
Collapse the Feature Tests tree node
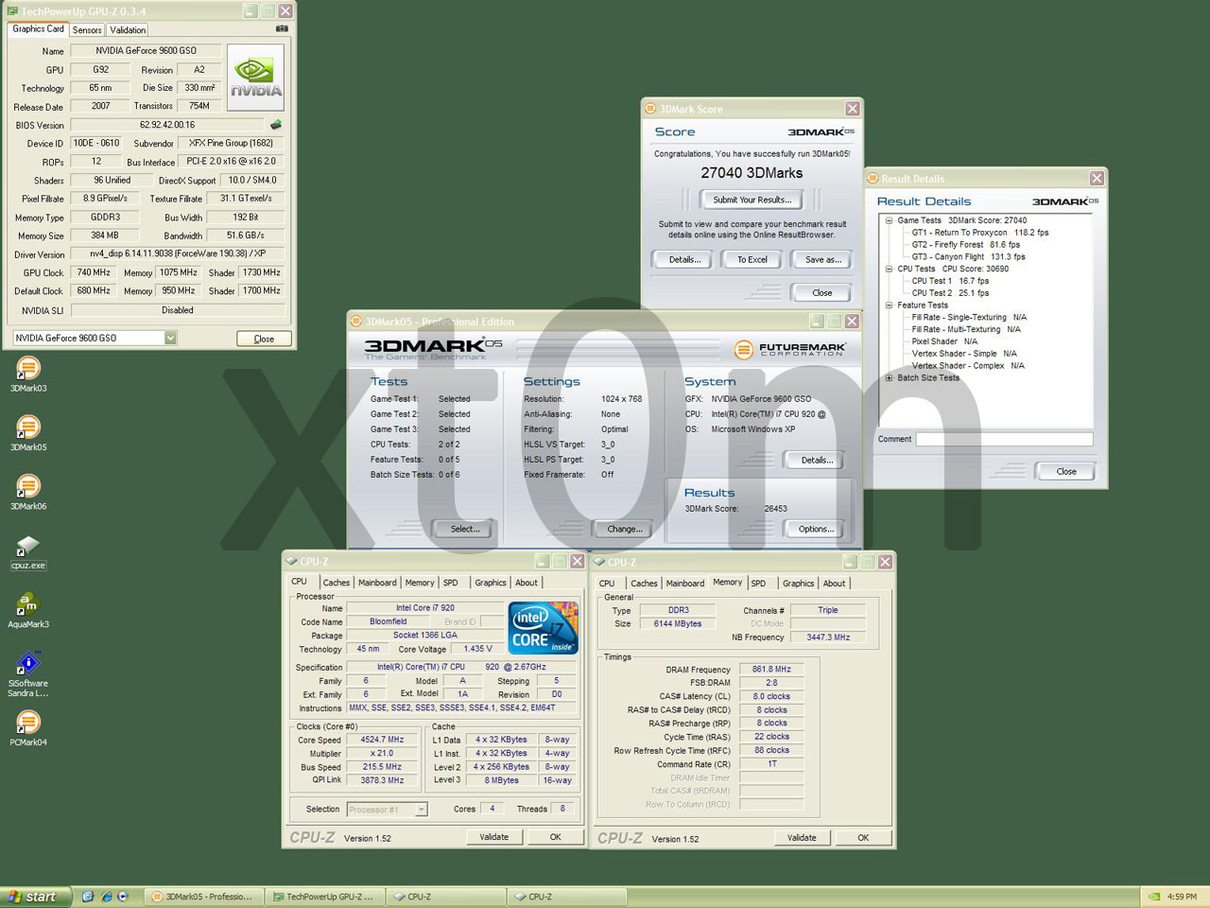(x=889, y=306)
